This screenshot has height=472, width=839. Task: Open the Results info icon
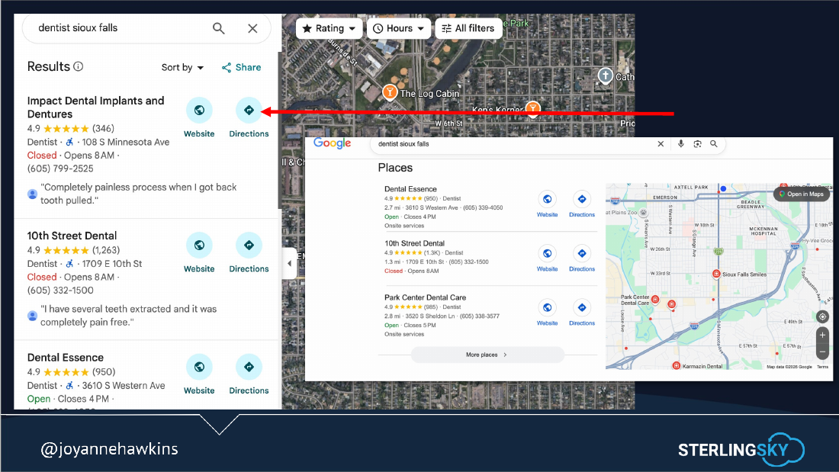click(78, 66)
